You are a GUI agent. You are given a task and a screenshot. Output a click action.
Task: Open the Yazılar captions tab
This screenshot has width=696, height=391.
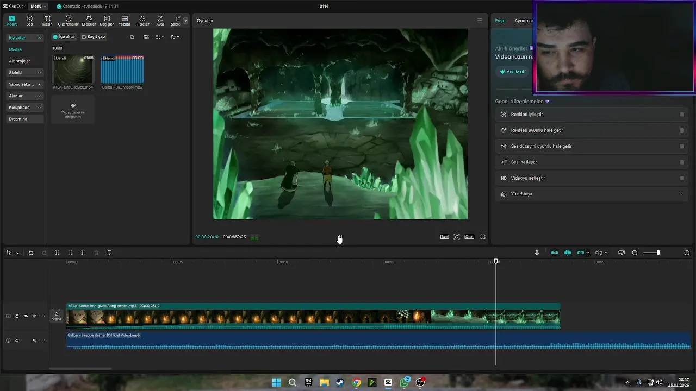click(x=125, y=21)
